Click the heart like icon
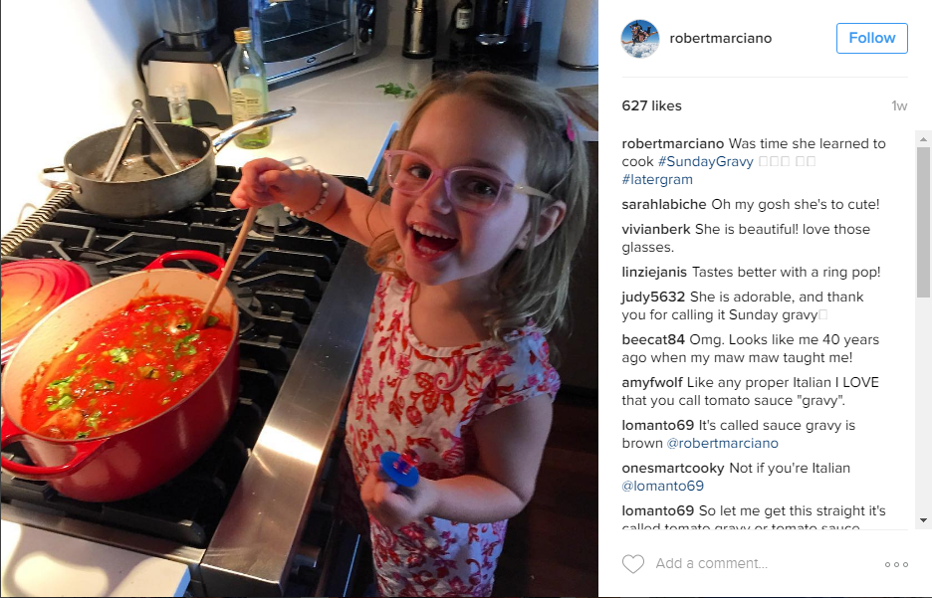This screenshot has width=932, height=598. coord(633,563)
